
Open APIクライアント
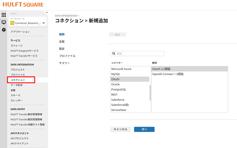[x=19, y=143]
